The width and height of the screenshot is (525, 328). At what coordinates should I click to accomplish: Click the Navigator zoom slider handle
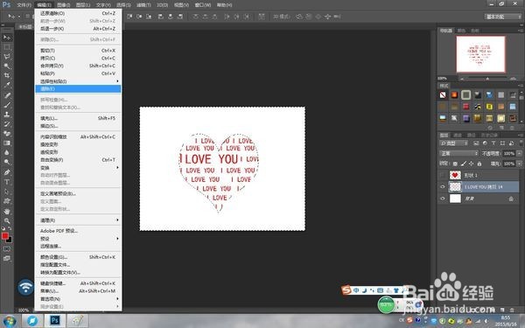point(487,79)
